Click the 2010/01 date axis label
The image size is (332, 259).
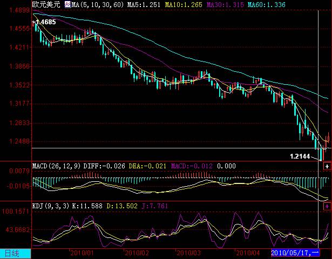coord(82,253)
